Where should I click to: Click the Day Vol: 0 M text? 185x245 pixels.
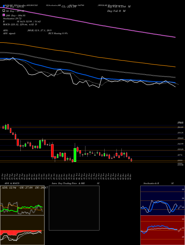pyautogui.click(x=117, y=11)
